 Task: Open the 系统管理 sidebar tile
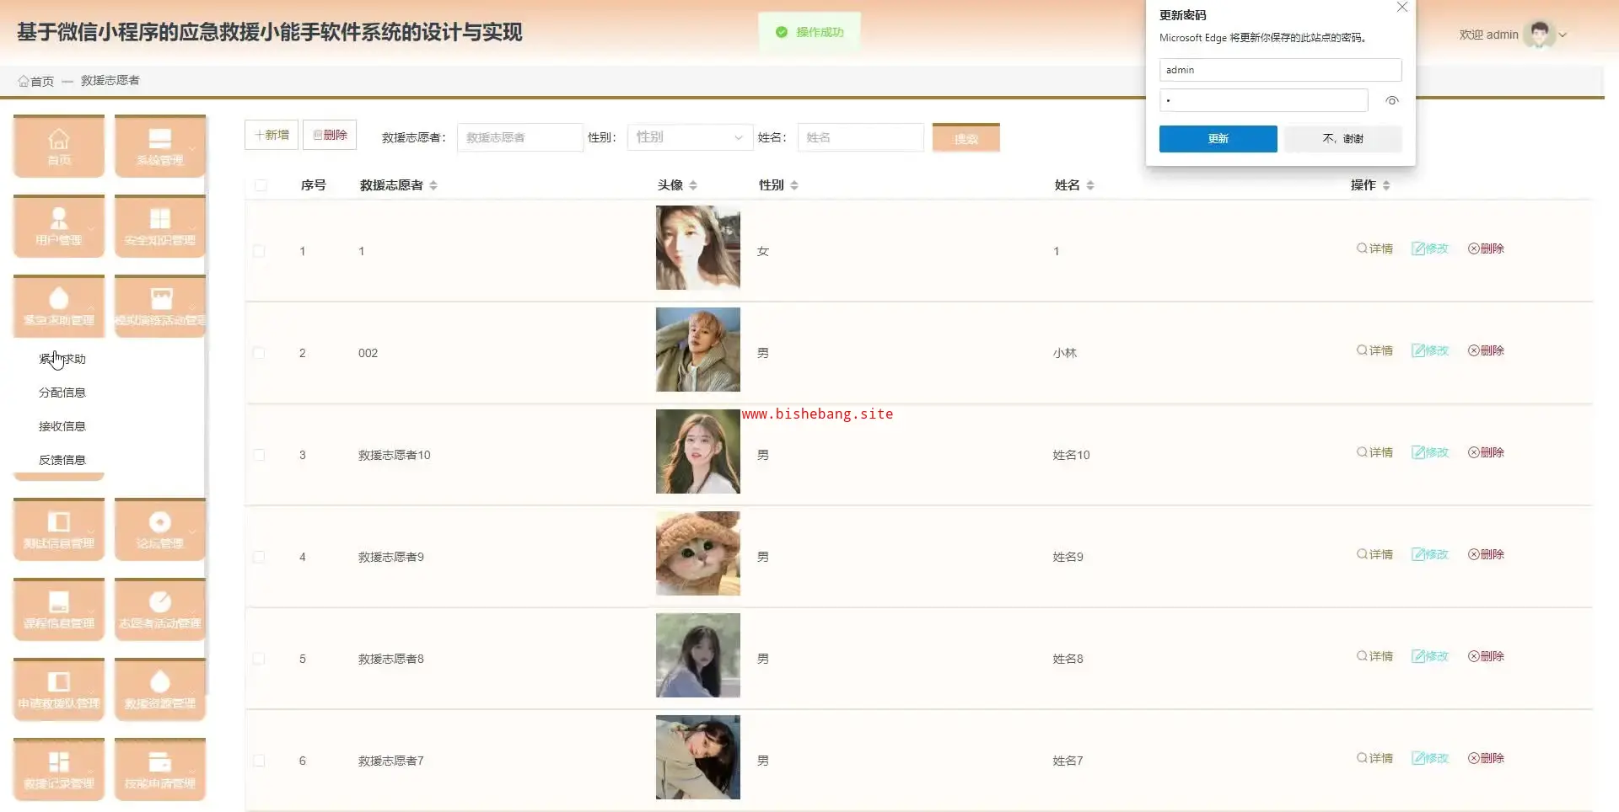(x=160, y=147)
